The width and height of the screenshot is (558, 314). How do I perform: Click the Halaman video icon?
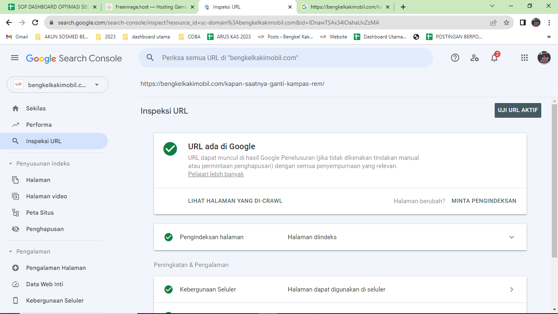coord(16,196)
